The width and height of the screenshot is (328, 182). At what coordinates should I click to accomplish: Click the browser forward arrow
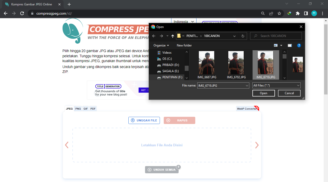14,13
